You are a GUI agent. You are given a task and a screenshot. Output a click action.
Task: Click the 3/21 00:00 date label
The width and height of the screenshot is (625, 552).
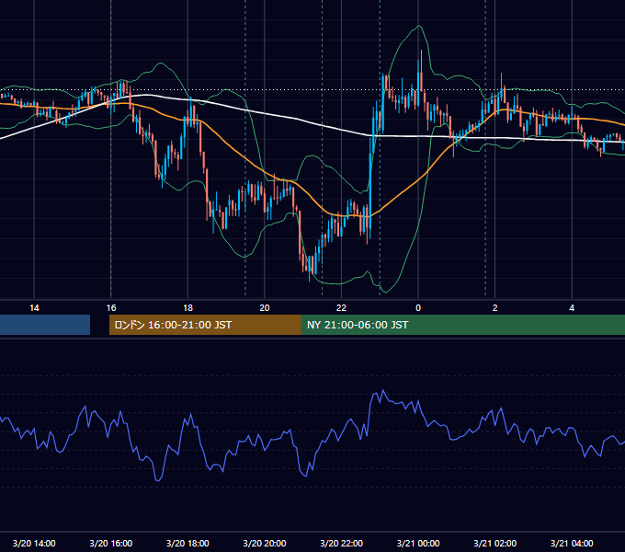click(x=418, y=543)
